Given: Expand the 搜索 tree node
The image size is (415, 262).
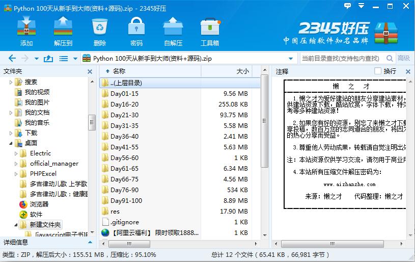Looking at the screenshot, I should (11, 82).
